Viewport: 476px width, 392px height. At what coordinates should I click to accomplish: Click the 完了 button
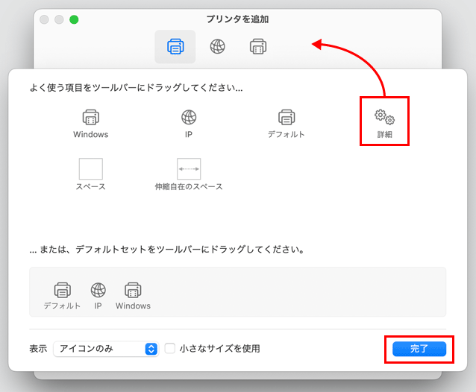[419, 349]
